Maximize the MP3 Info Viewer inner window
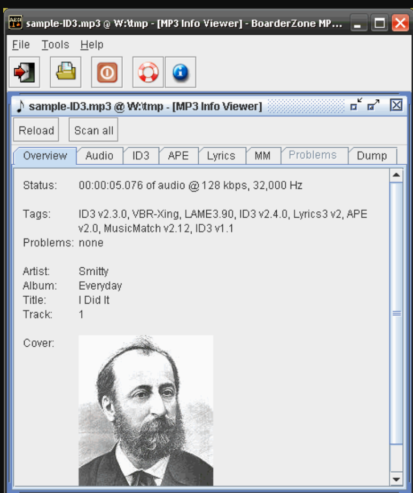 (373, 105)
